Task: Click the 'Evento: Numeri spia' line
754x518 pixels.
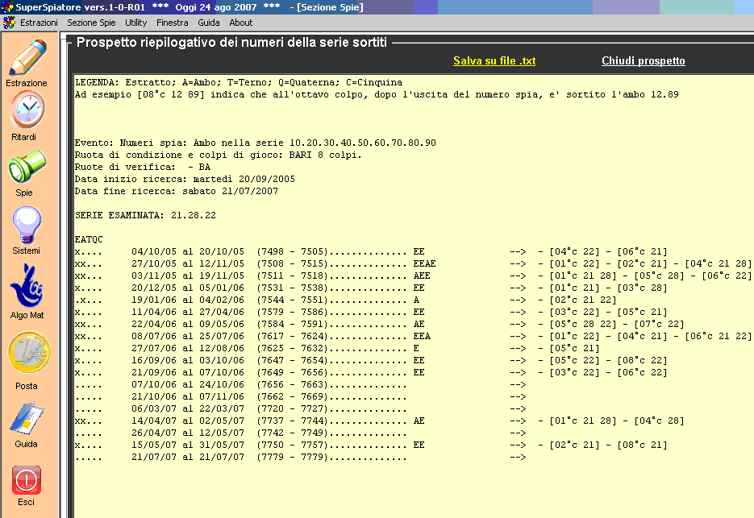Action: (256, 143)
